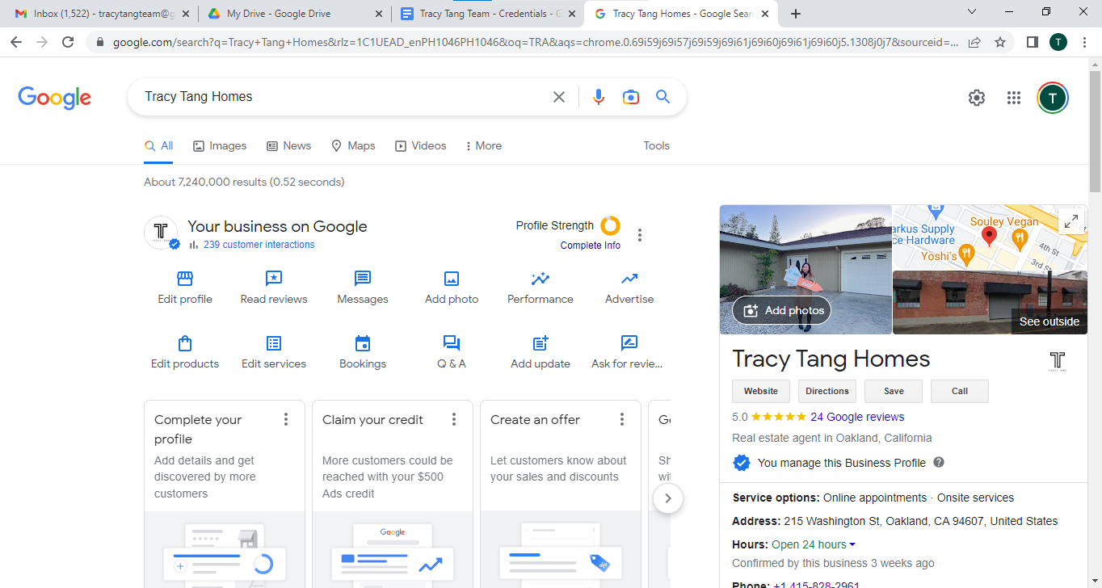The width and height of the screenshot is (1102, 588).
Task: Start a voice search with microphone
Action: click(x=598, y=97)
